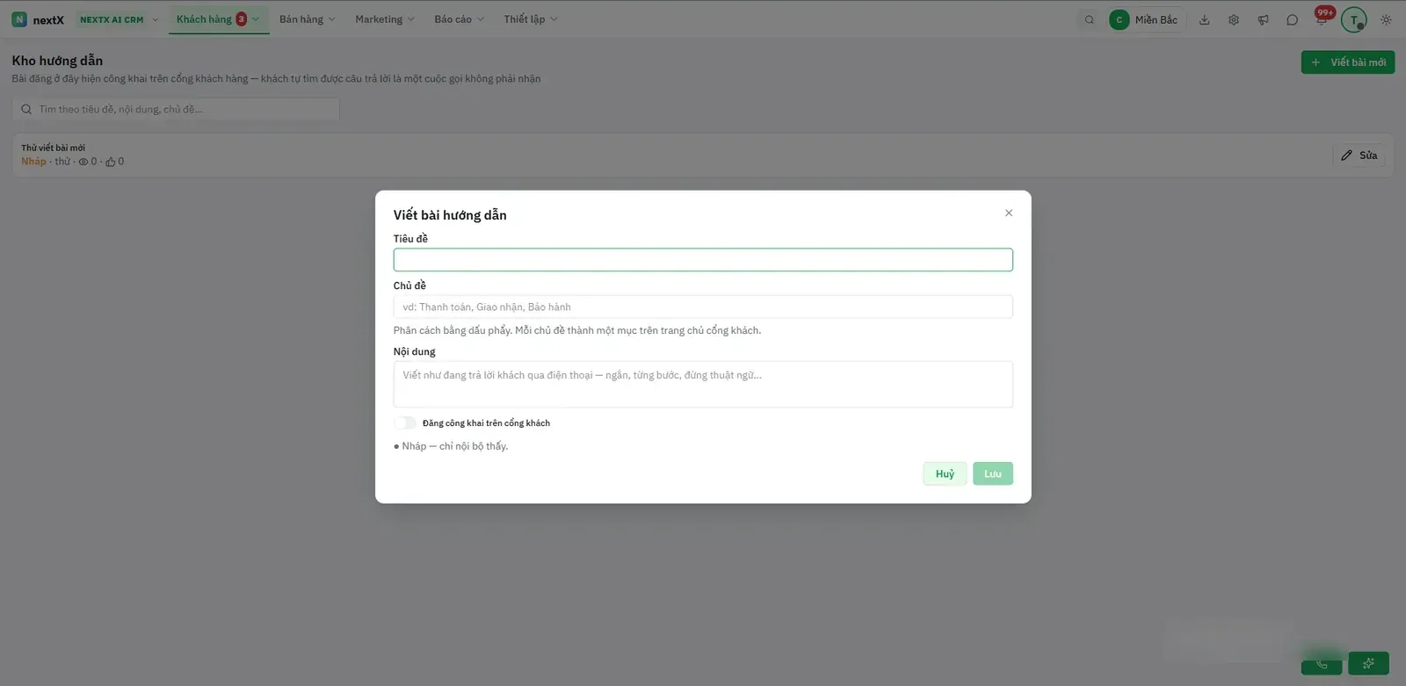Click the Lưu save button
Screen dimensions: 1406x686
pos(993,473)
